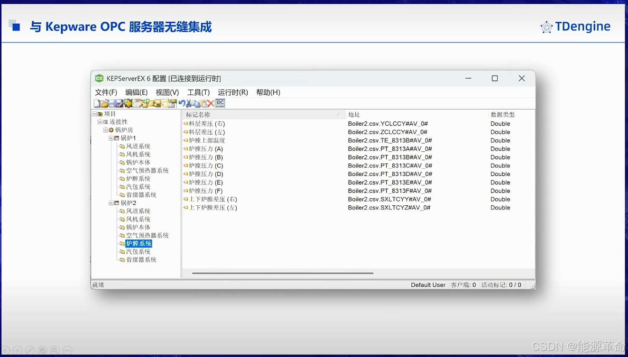The image size is (628, 357).
Task: Click the slideshow next-slide arrow button
Action: (18, 350)
